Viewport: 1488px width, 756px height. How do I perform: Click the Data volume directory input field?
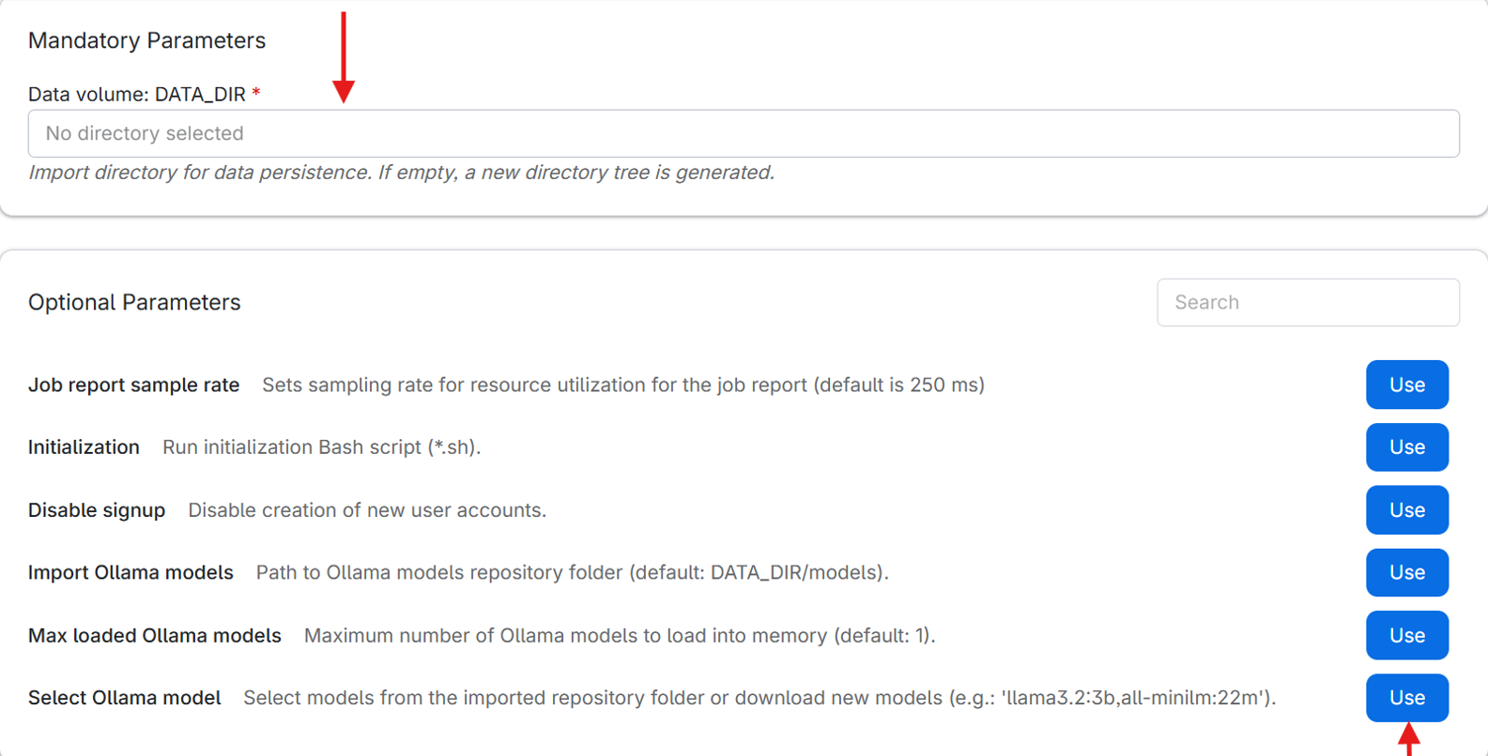click(x=742, y=133)
